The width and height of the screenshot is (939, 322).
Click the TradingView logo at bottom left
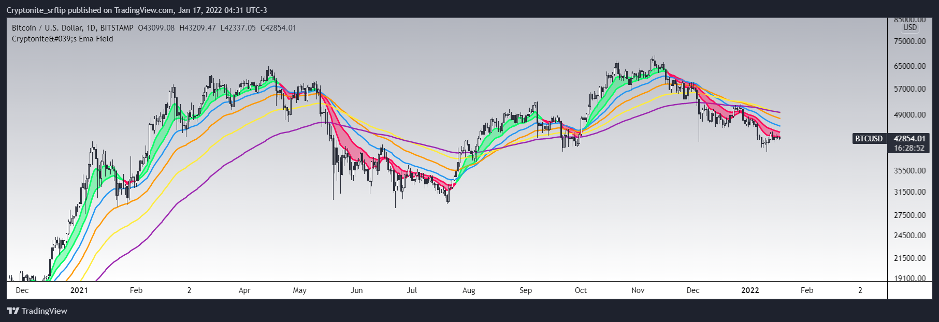37,311
